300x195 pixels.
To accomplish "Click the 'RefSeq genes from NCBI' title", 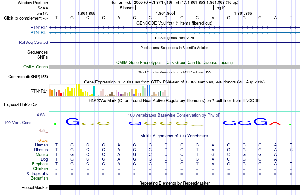I will (x=175, y=38).
